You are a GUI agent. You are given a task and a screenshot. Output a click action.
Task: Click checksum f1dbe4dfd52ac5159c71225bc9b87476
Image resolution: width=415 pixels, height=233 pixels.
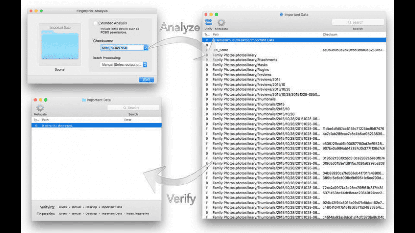pos(353,129)
